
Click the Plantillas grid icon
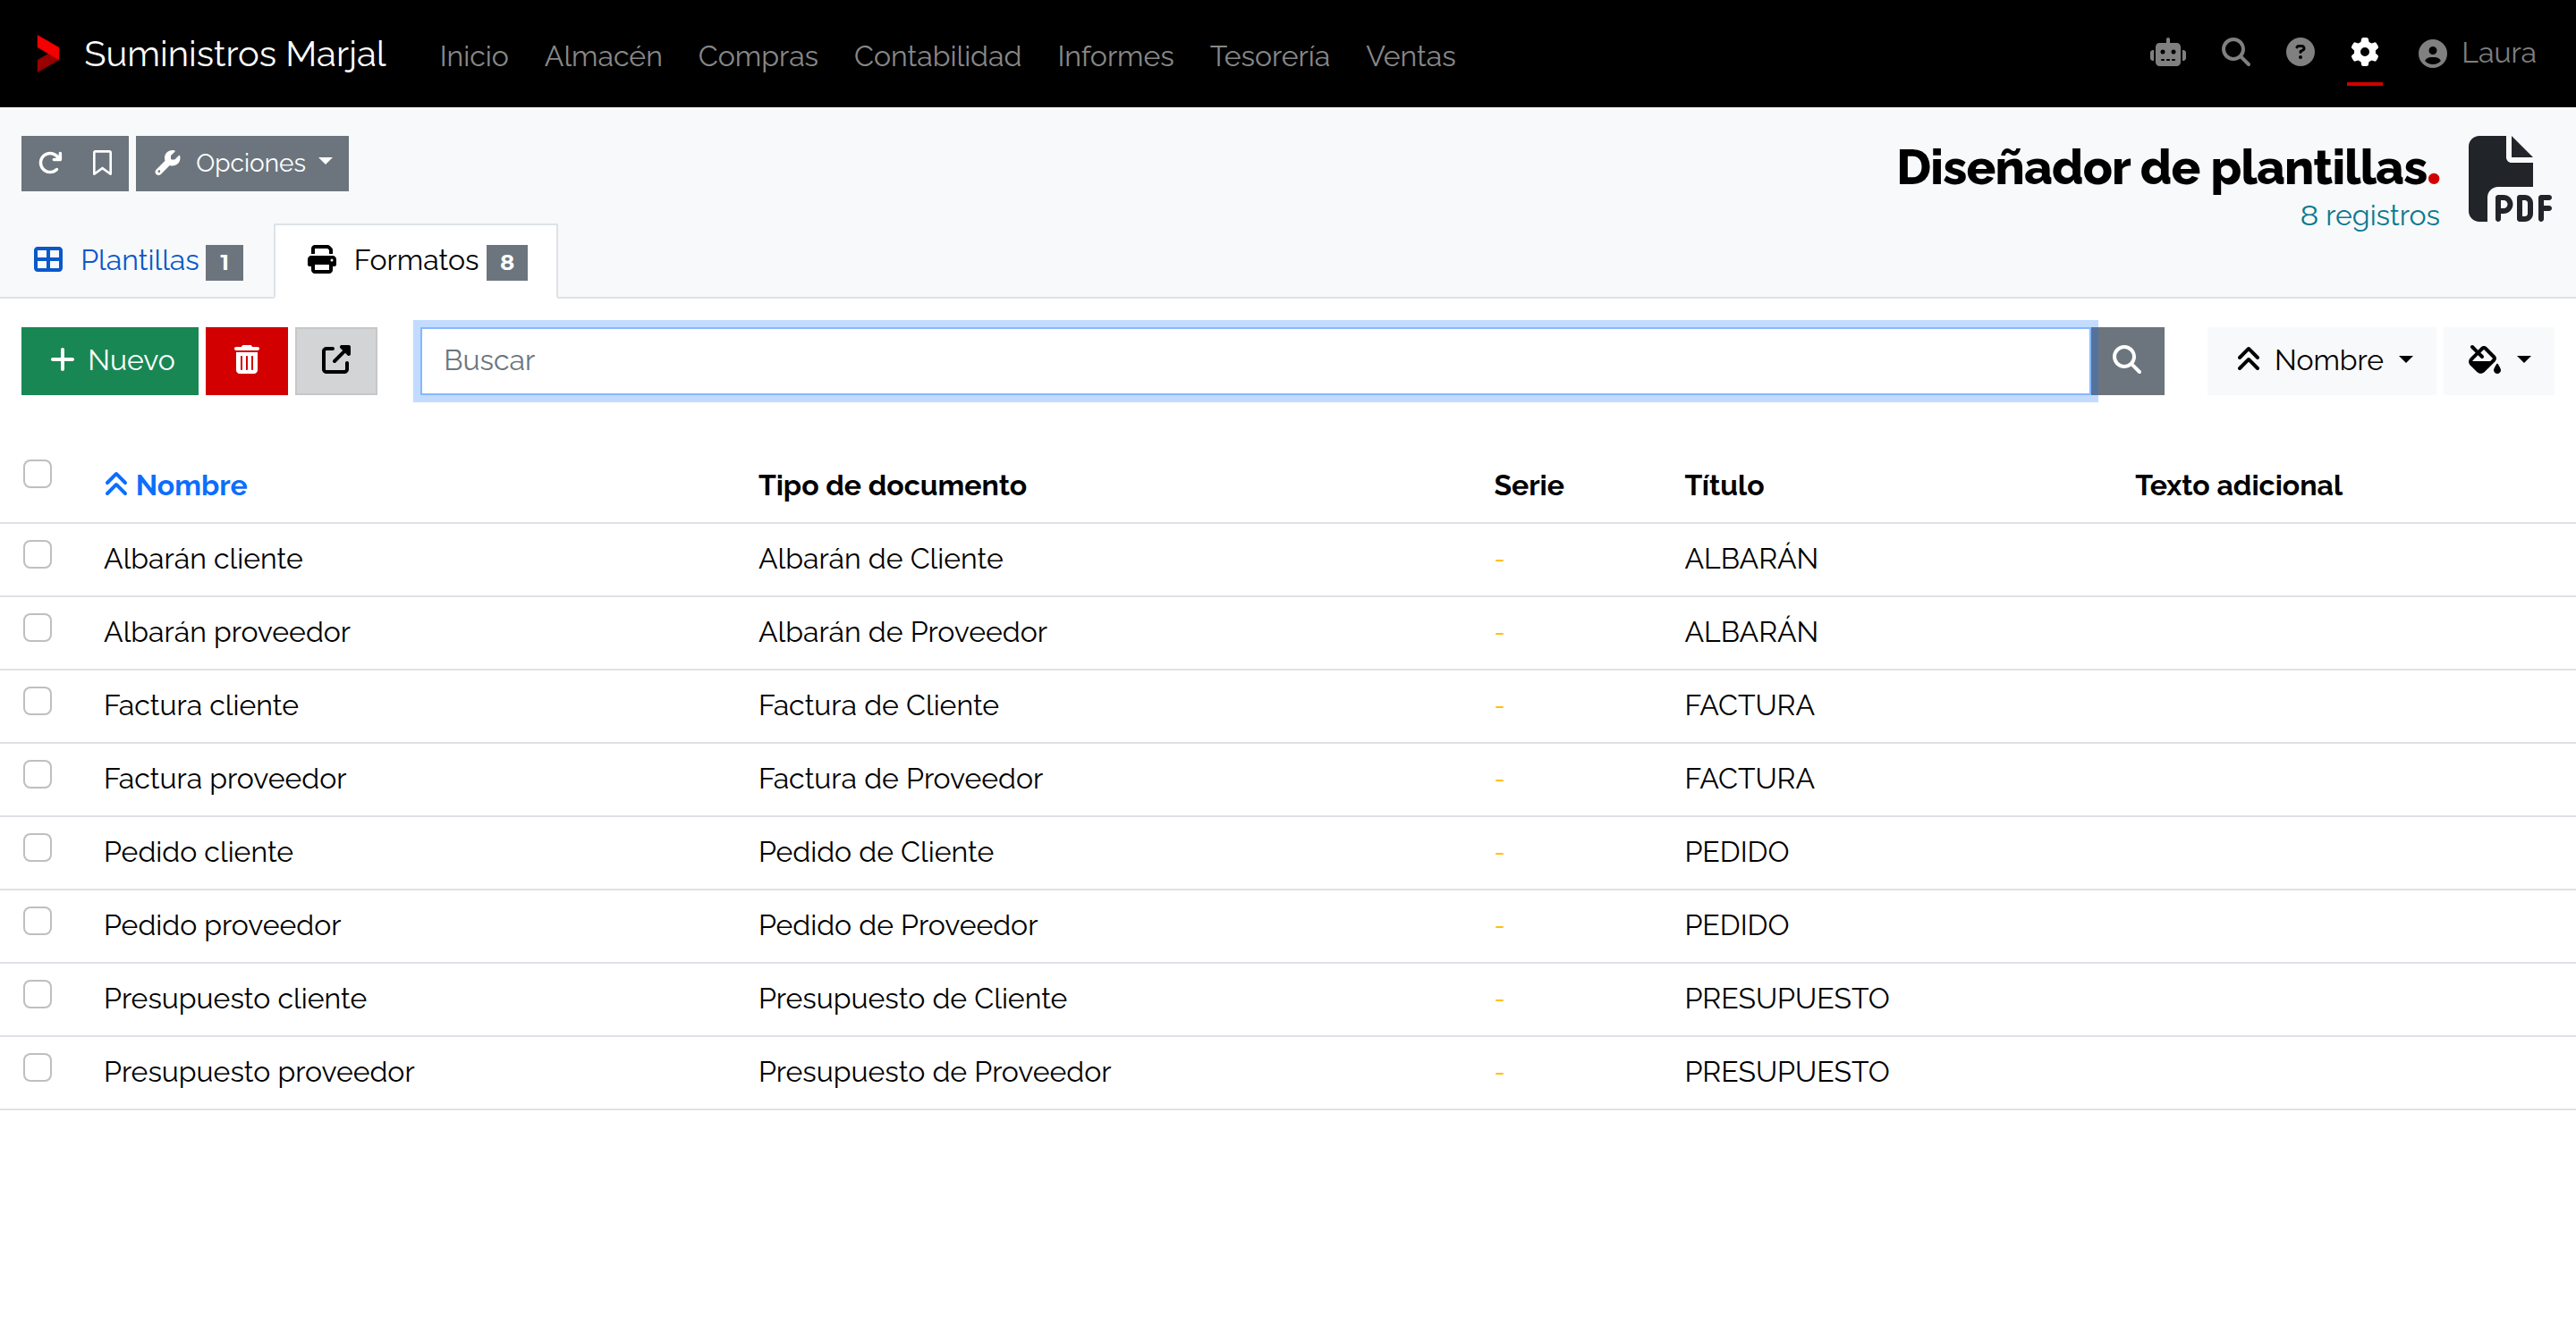click(x=48, y=260)
